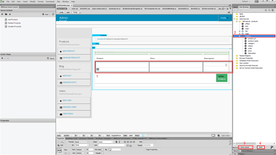Click the green Update Products button
The image size is (276, 155).
click(x=222, y=78)
